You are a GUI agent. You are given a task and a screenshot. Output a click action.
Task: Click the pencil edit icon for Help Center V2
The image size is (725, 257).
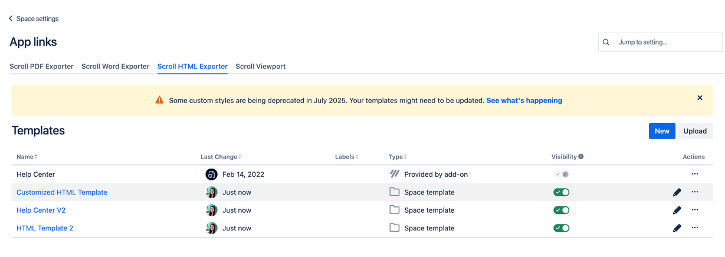click(677, 210)
